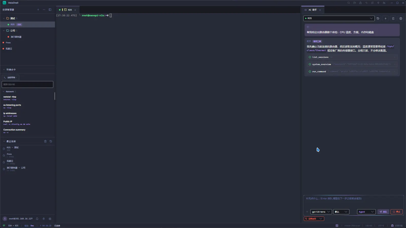This screenshot has width=406, height=228.
Task: Open the folder icon in the title bar
Action: pyautogui.click(x=354, y=3)
